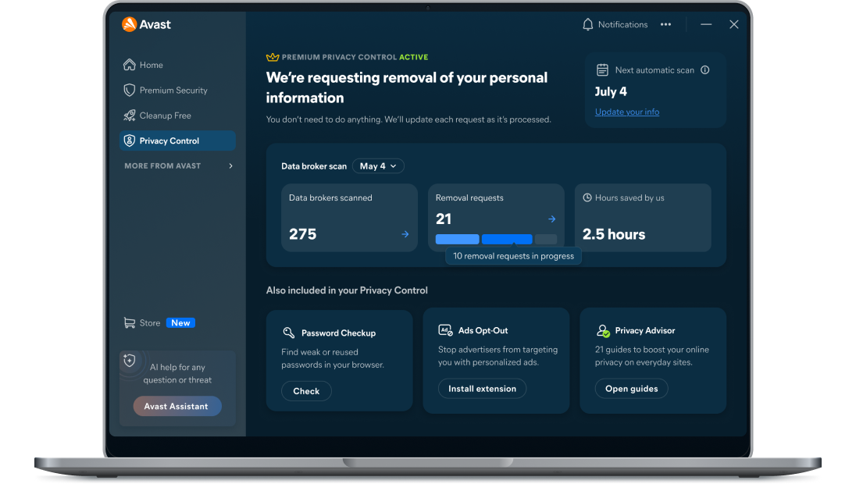
Task: Click the Install extension button
Action: (x=482, y=389)
